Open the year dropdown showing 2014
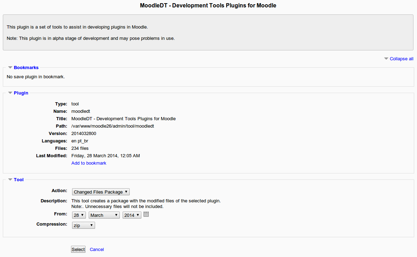The image size is (417, 257). [131, 215]
